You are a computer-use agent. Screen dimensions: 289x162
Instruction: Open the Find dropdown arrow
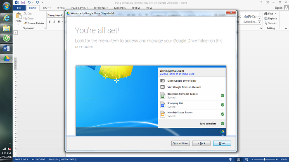pyautogui.click(x=276, y=14)
